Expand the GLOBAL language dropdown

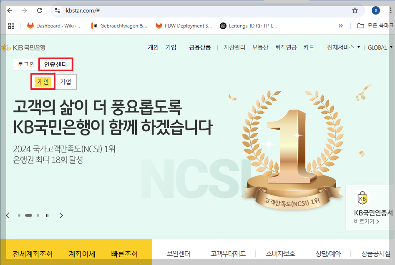point(380,47)
